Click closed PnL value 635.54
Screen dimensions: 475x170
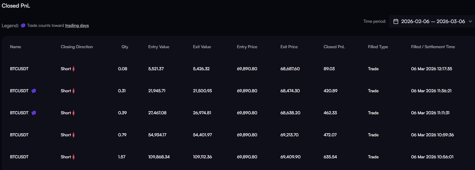click(331, 157)
